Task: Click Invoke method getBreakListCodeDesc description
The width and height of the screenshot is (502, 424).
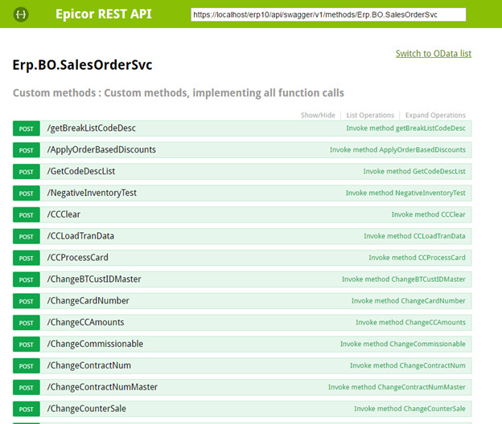Action: 405,128
